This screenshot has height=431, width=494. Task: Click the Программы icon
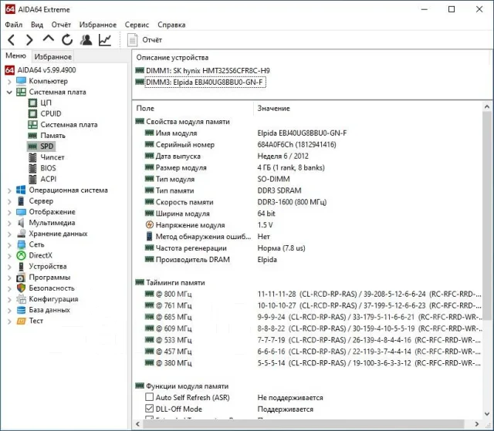[x=21, y=278]
